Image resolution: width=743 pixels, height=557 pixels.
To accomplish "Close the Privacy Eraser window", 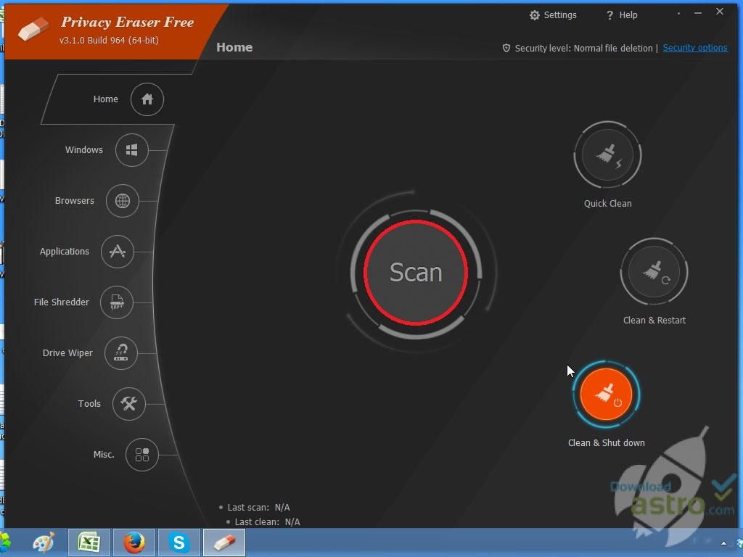I will 720,12.
